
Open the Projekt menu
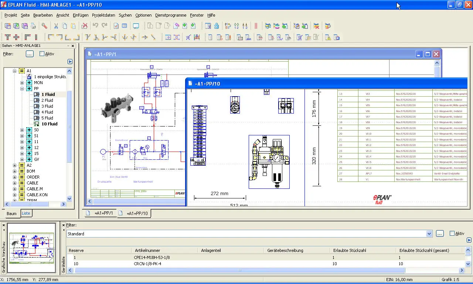pos(11,15)
